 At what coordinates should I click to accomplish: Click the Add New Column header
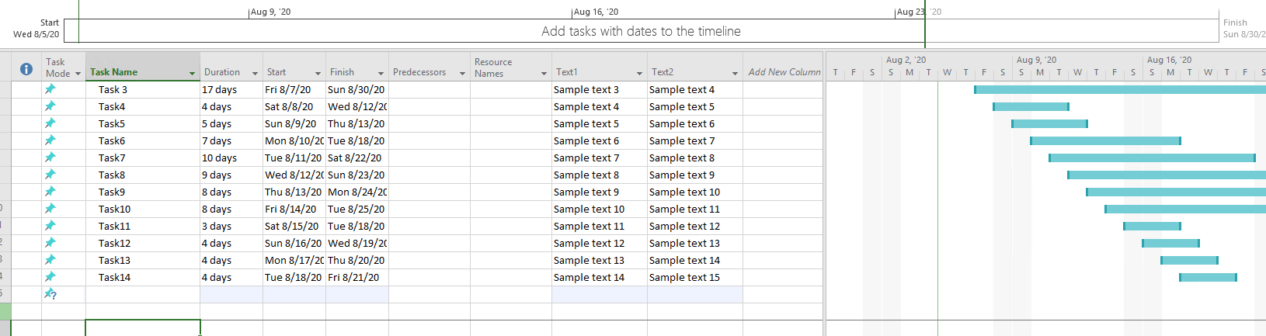click(784, 72)
